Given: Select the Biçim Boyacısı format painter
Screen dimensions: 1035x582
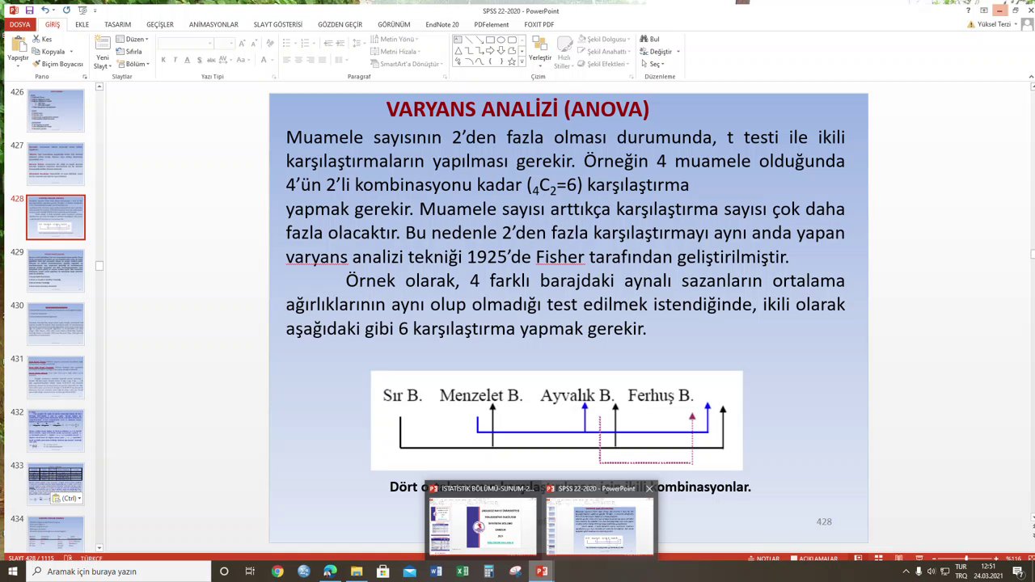Looking at the screenshot, I should pos(57,64).
